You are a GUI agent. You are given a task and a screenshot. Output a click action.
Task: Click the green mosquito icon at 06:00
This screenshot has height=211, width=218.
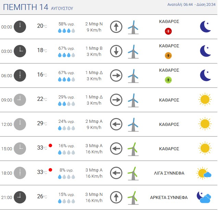(168, 80)
